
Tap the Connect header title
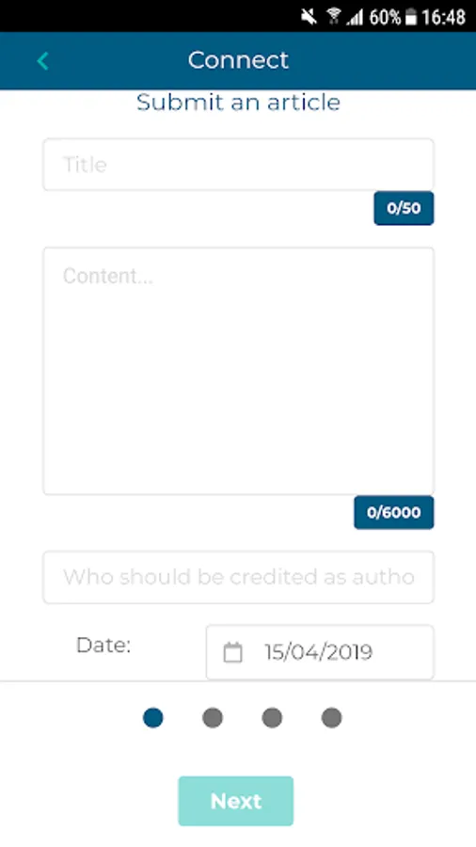click(238, 60)
